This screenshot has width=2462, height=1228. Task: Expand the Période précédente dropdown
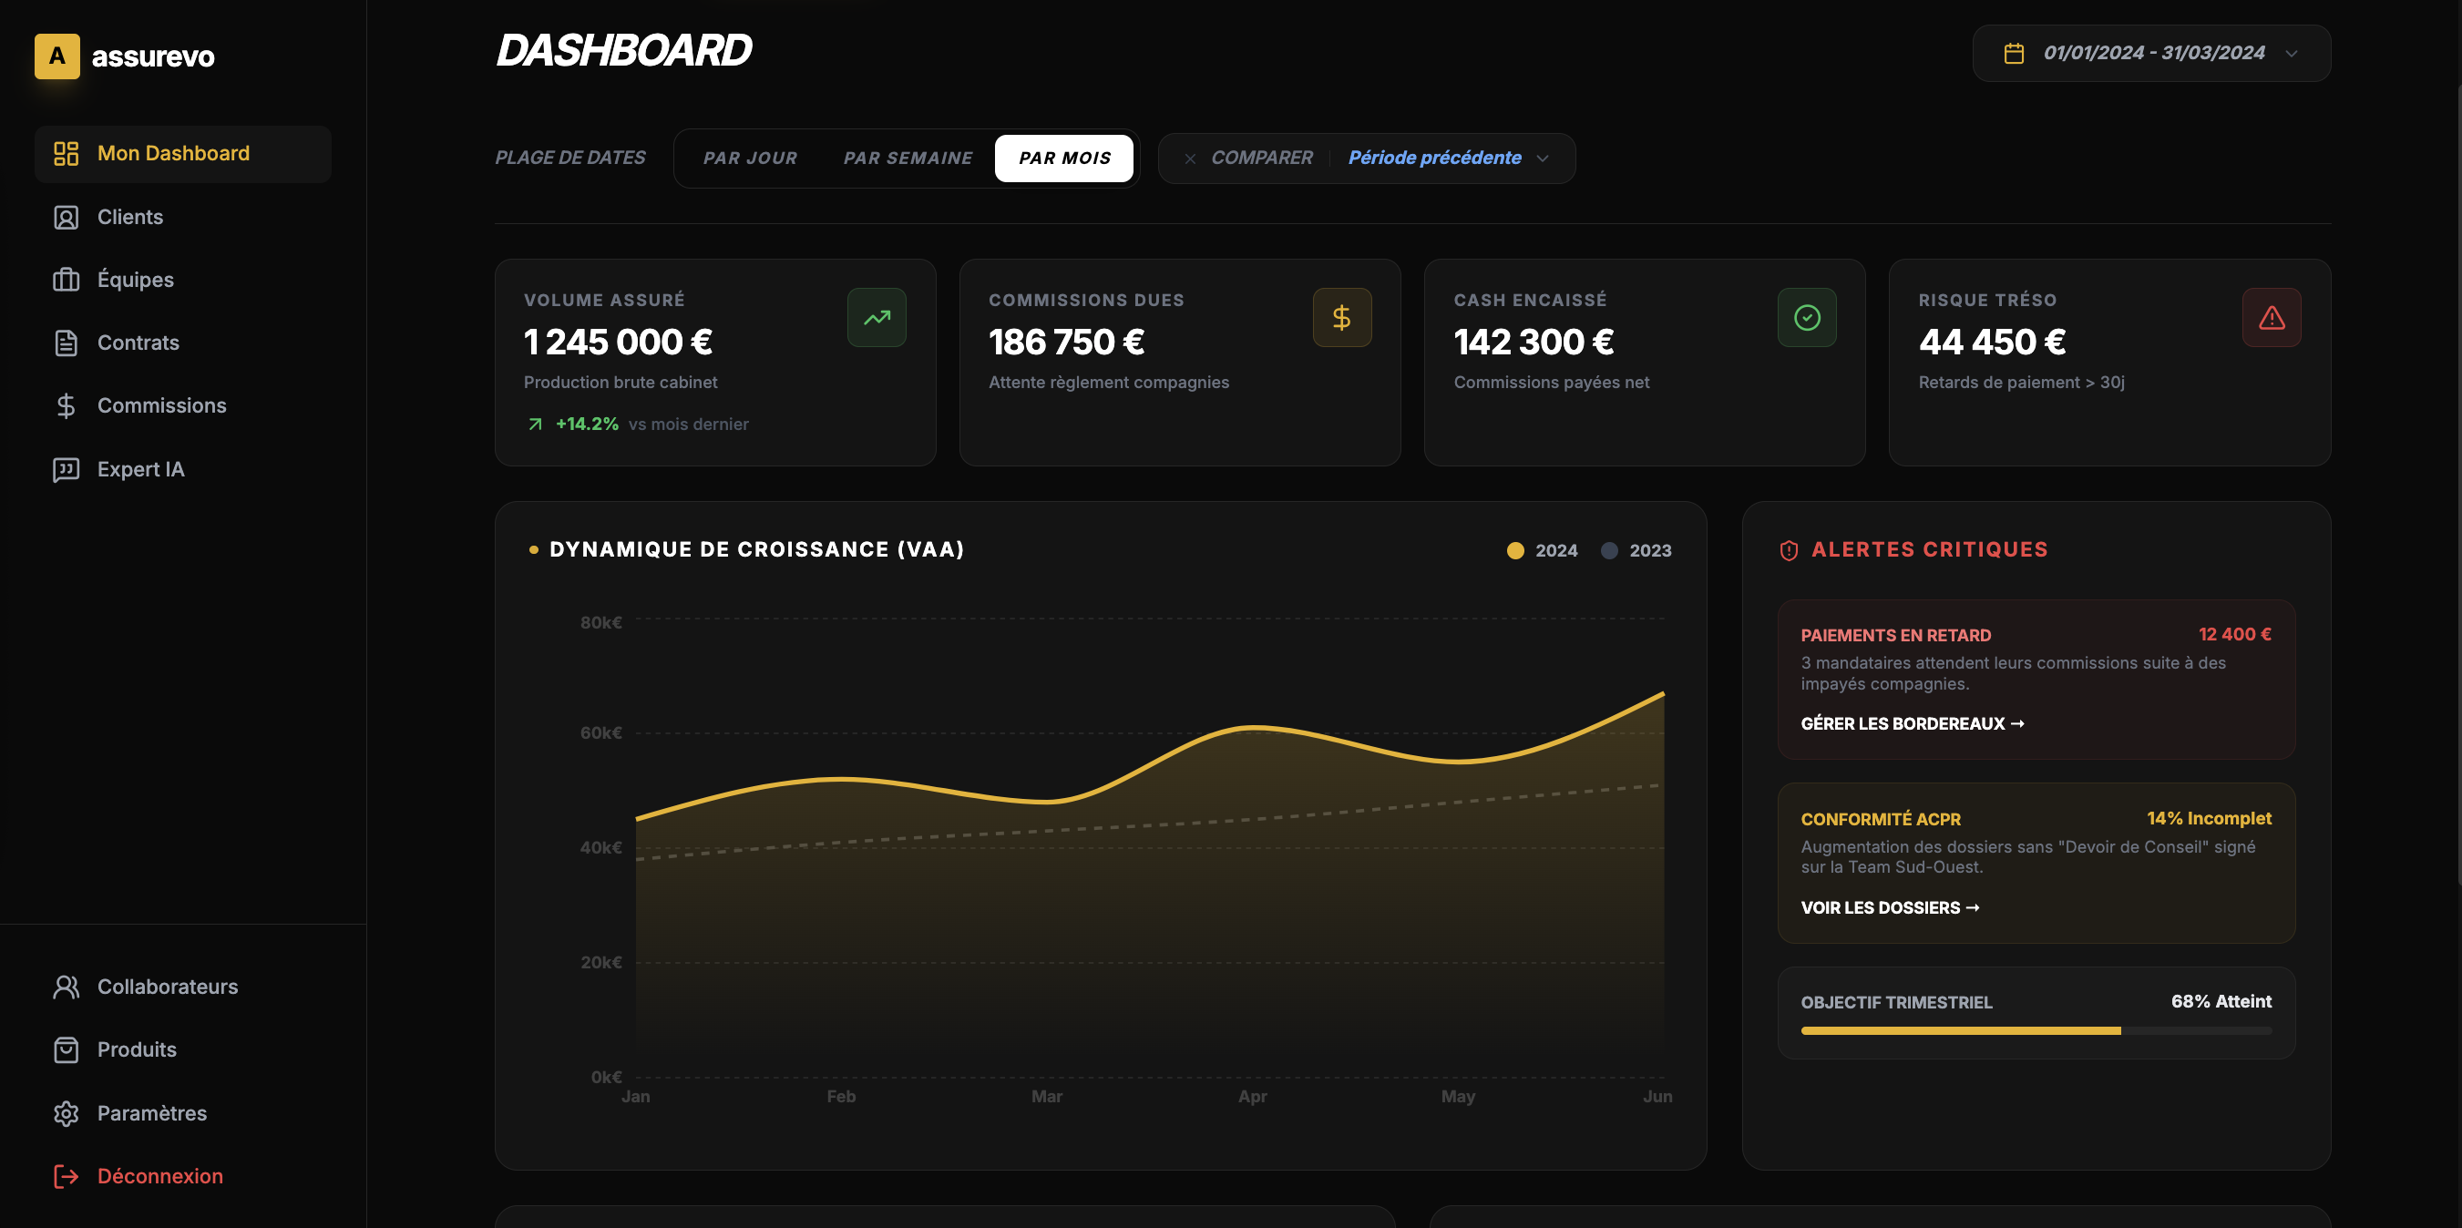[1447, 159]
